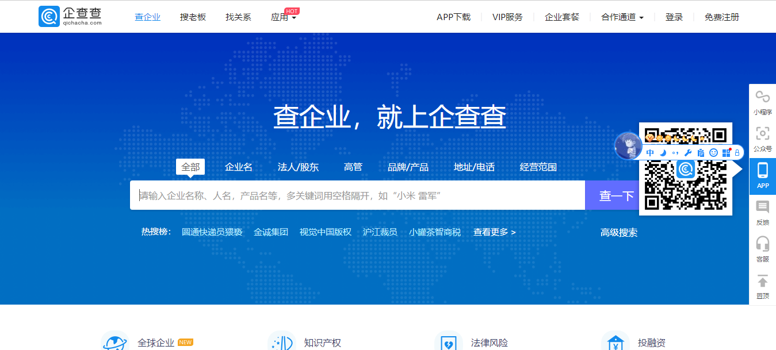Expand the 应用 dropdown menu
Viewport: 776px width, 350px height.
click(284, 17)
